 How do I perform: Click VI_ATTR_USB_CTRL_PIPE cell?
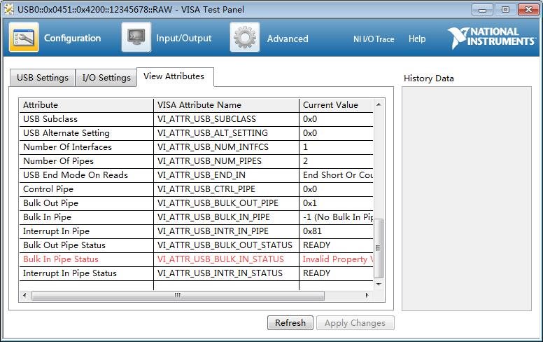pyautogui.click(x=226, y=189)
